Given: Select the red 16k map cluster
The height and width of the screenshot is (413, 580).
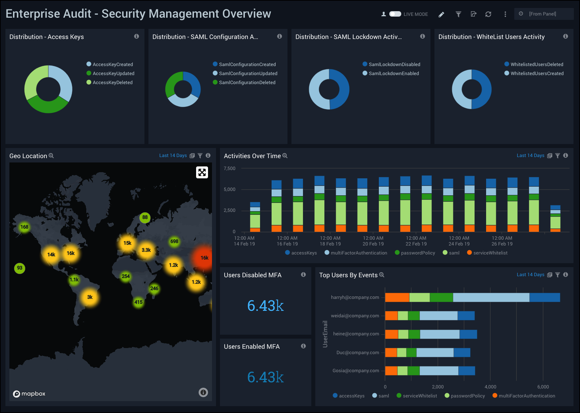Looking at the screenshot, I should point(204,258).
